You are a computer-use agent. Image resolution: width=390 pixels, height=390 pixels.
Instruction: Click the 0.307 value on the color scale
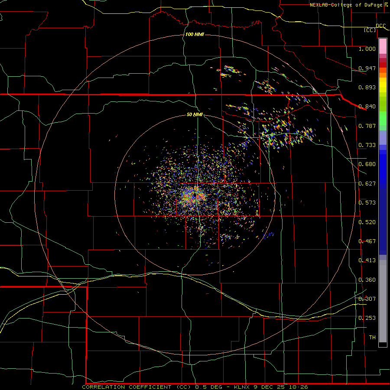367,299
